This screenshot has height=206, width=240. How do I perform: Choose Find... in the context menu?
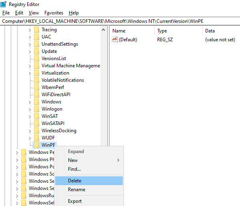coord(89,169)
